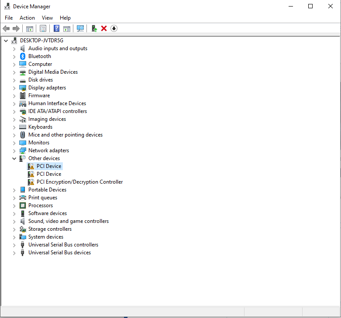Open the View menu
Screen dimensions: 341x318
[47, 18]
